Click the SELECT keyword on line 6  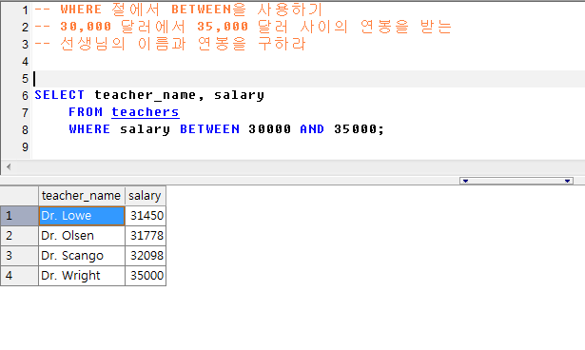pyautogui.click(x=60, y=95)
